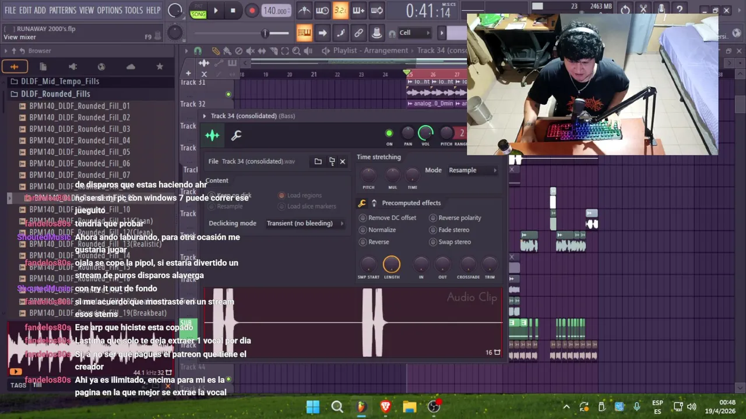The image size is (746, 419).
Task: Open the Browser options menu arrow
Action: tap(6, 51)
